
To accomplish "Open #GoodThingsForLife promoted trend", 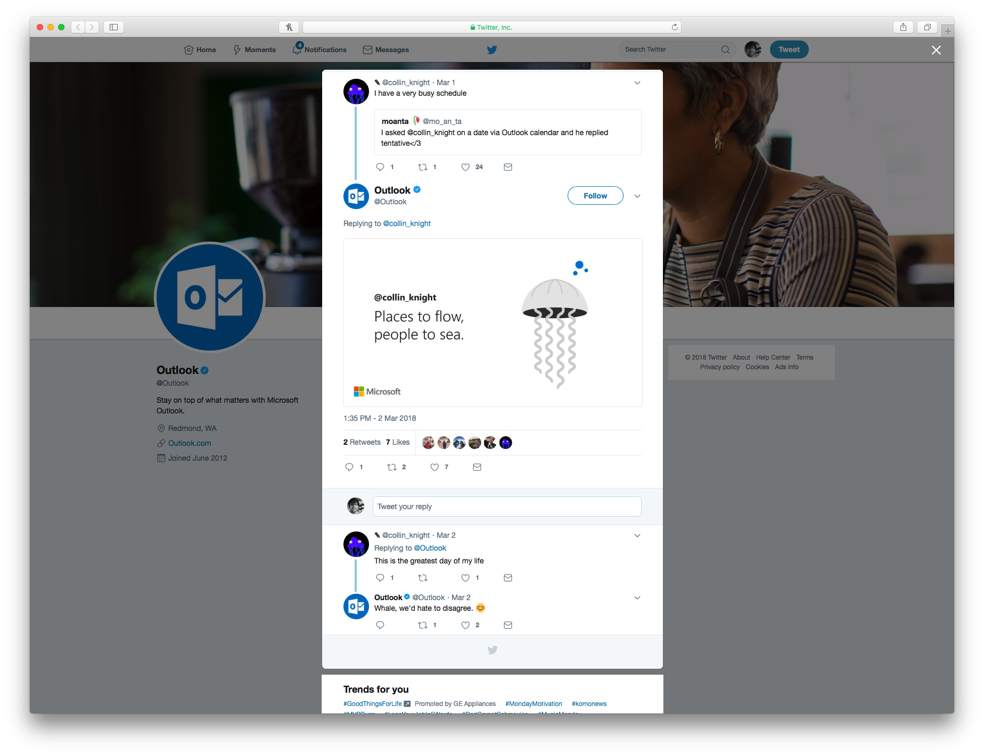I will [x=373, y=704].
